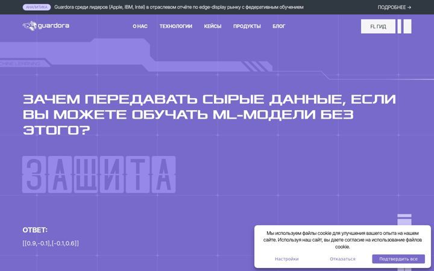Decline cookies with Отказаться

pyautogui.click(x=342, y=259)
